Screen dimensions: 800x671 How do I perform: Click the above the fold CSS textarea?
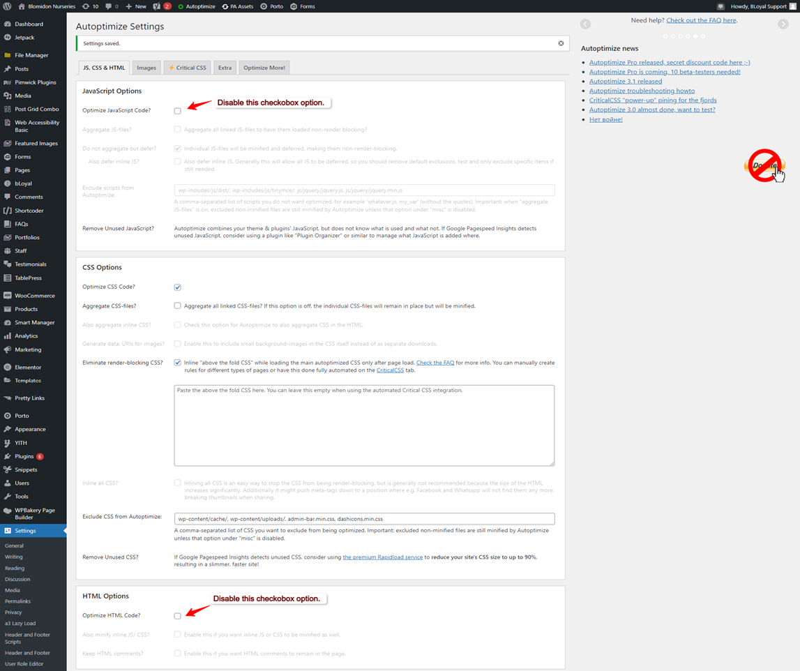(x=364, y=425)
